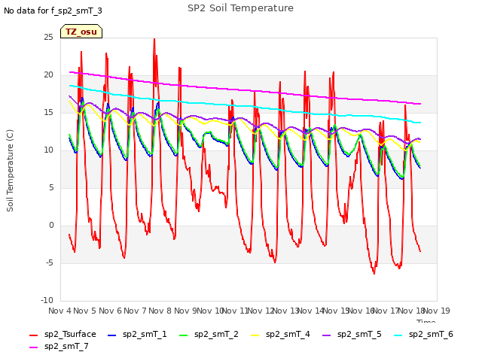Click the TZ_osu annotation label
Viewport: 482px width, 361px height.
coord(81,32)
